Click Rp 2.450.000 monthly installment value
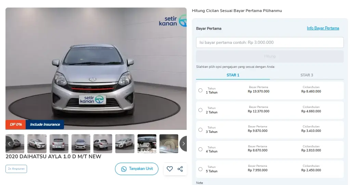 tap(311, 170)
